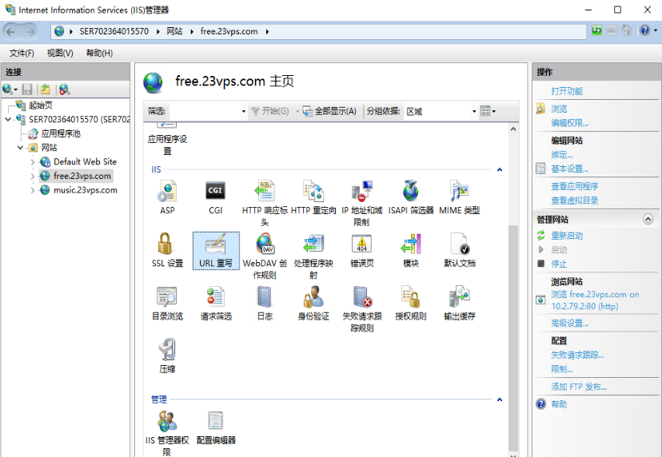The image size is (662, 457).
Task: Browse free.23vps.com on 10.2.79.2:80 link
Action: pos(595,300)
